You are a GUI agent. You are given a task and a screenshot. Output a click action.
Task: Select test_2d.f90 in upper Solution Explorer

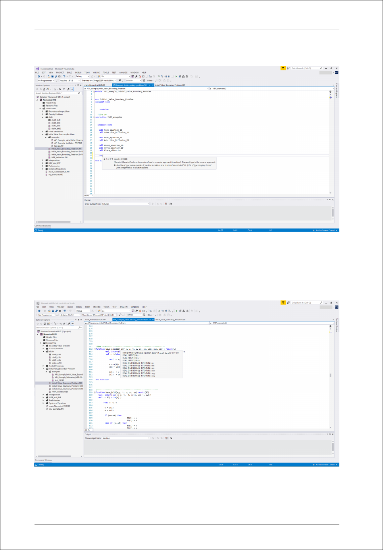(x=59, y=146)
